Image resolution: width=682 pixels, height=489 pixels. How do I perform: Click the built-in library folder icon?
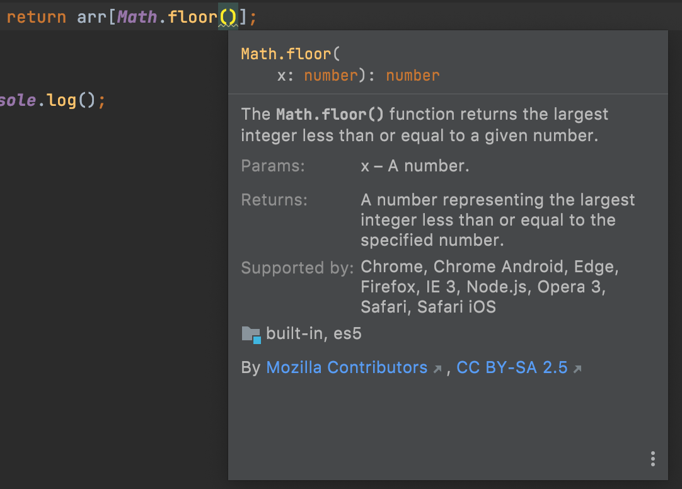[251, 335]
